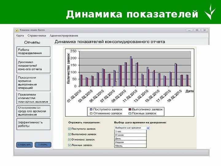Maximize the Teams main form window
This screenshot has width=221, height=166.
(197, 30)
